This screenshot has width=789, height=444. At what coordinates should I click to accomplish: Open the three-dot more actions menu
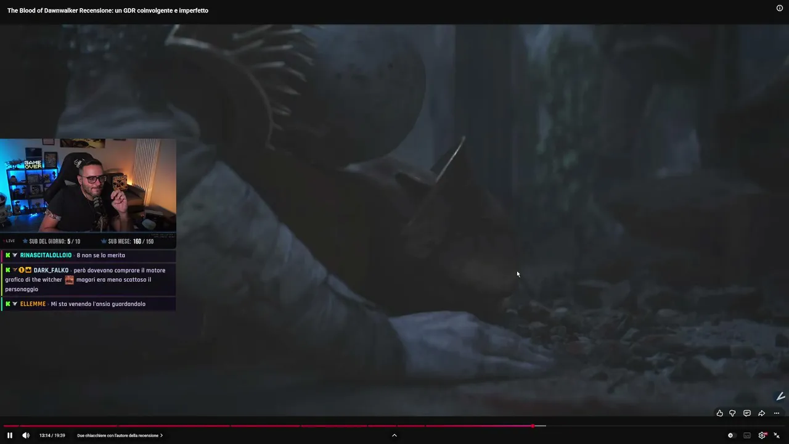coord(777,413)
